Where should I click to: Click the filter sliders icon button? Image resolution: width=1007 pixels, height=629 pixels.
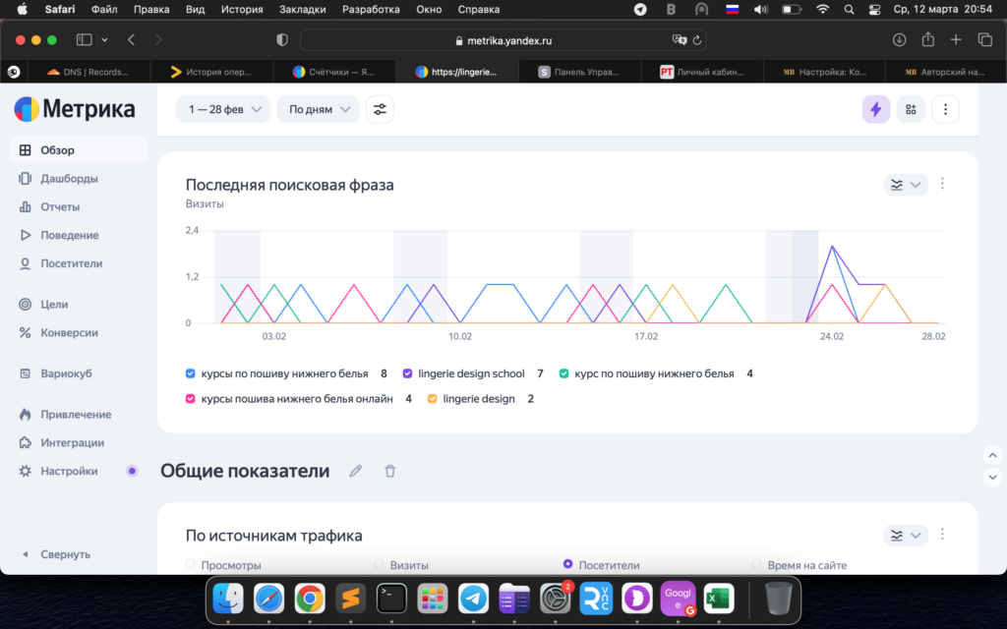380,110
